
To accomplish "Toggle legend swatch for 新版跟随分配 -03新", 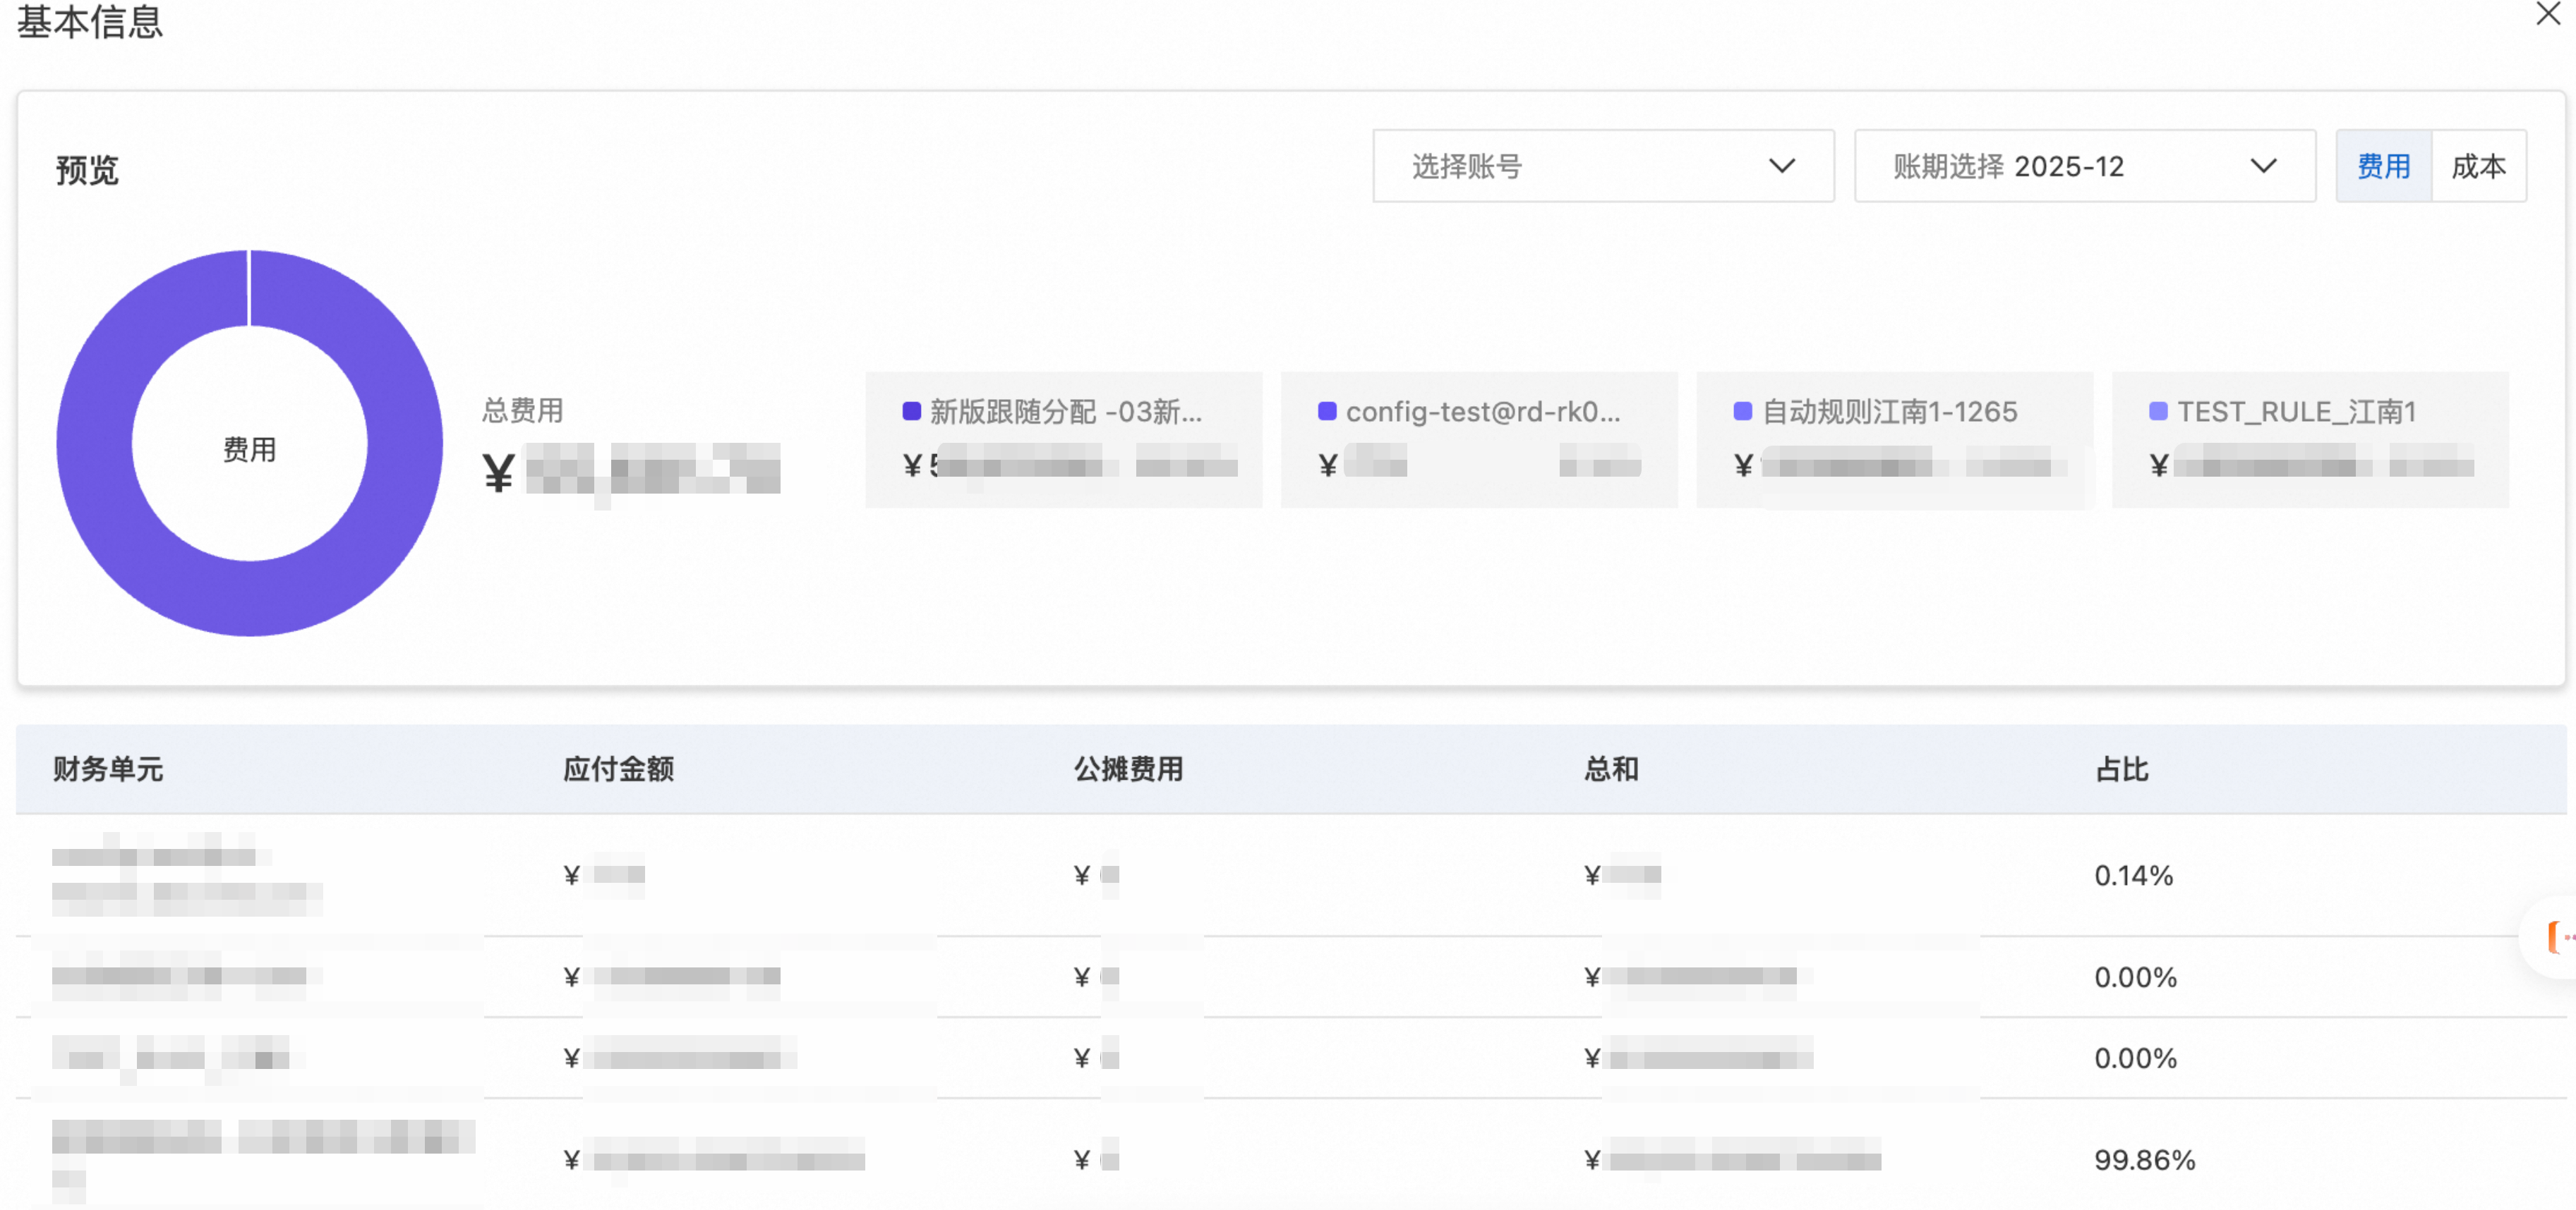I will pos(911,412).
